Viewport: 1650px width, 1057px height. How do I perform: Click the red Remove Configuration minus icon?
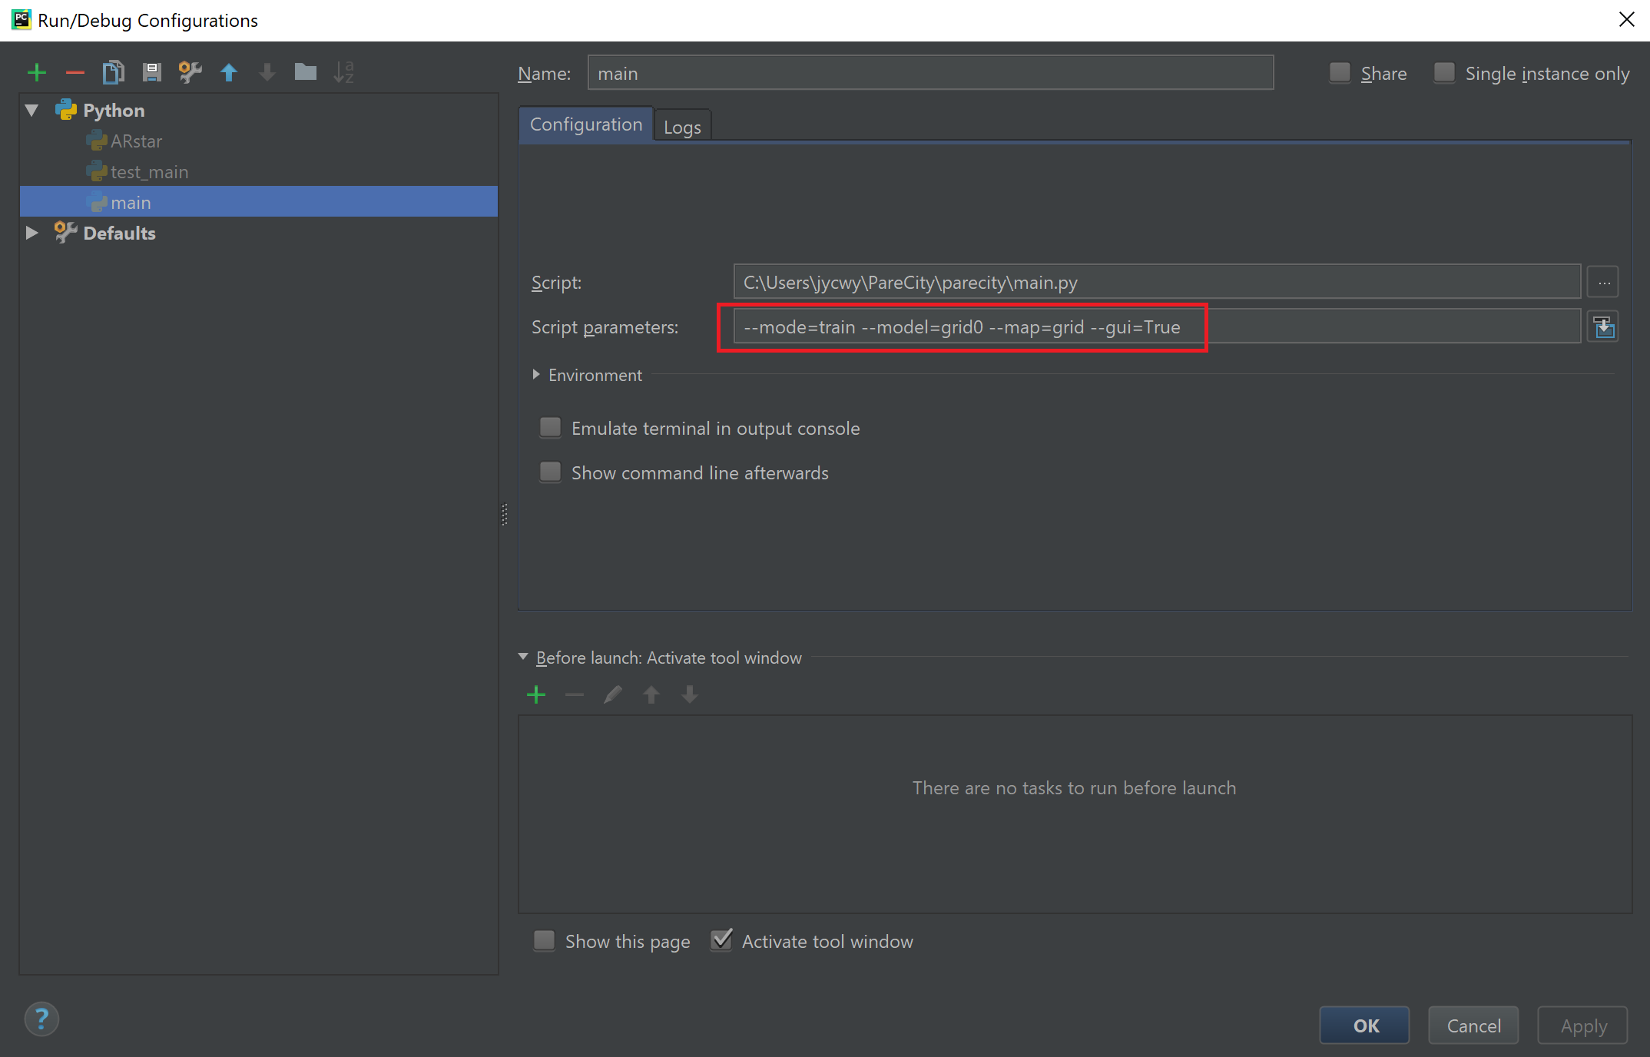(x=75, y=73)
